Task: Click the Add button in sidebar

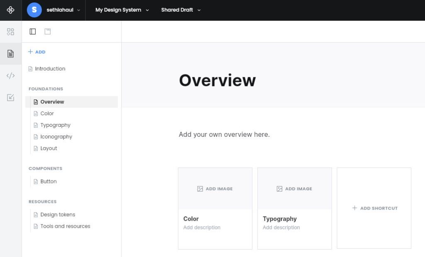Action: point(37,52)
